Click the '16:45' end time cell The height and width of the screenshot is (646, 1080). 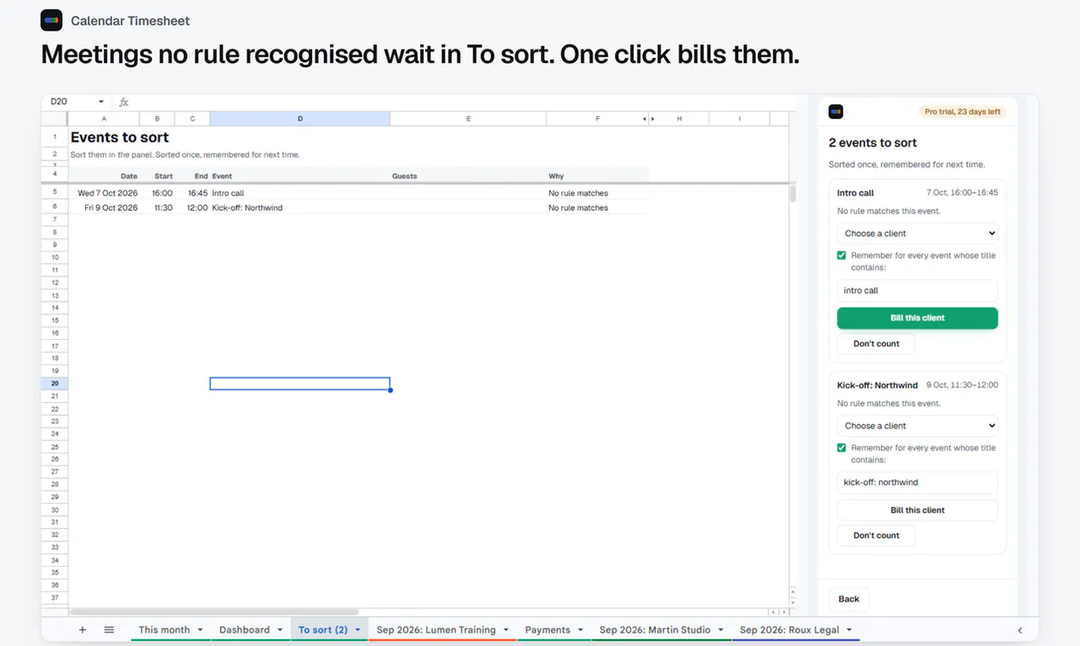pos(197,193)
